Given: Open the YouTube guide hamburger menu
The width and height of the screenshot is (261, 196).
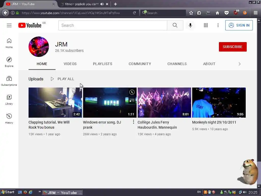Looking at the screenshot, I should [x=9, y=25].
